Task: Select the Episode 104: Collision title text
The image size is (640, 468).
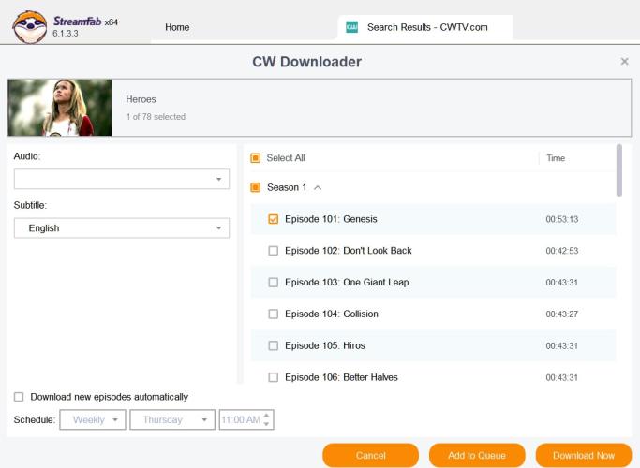Action: click(x=332, y=314)
